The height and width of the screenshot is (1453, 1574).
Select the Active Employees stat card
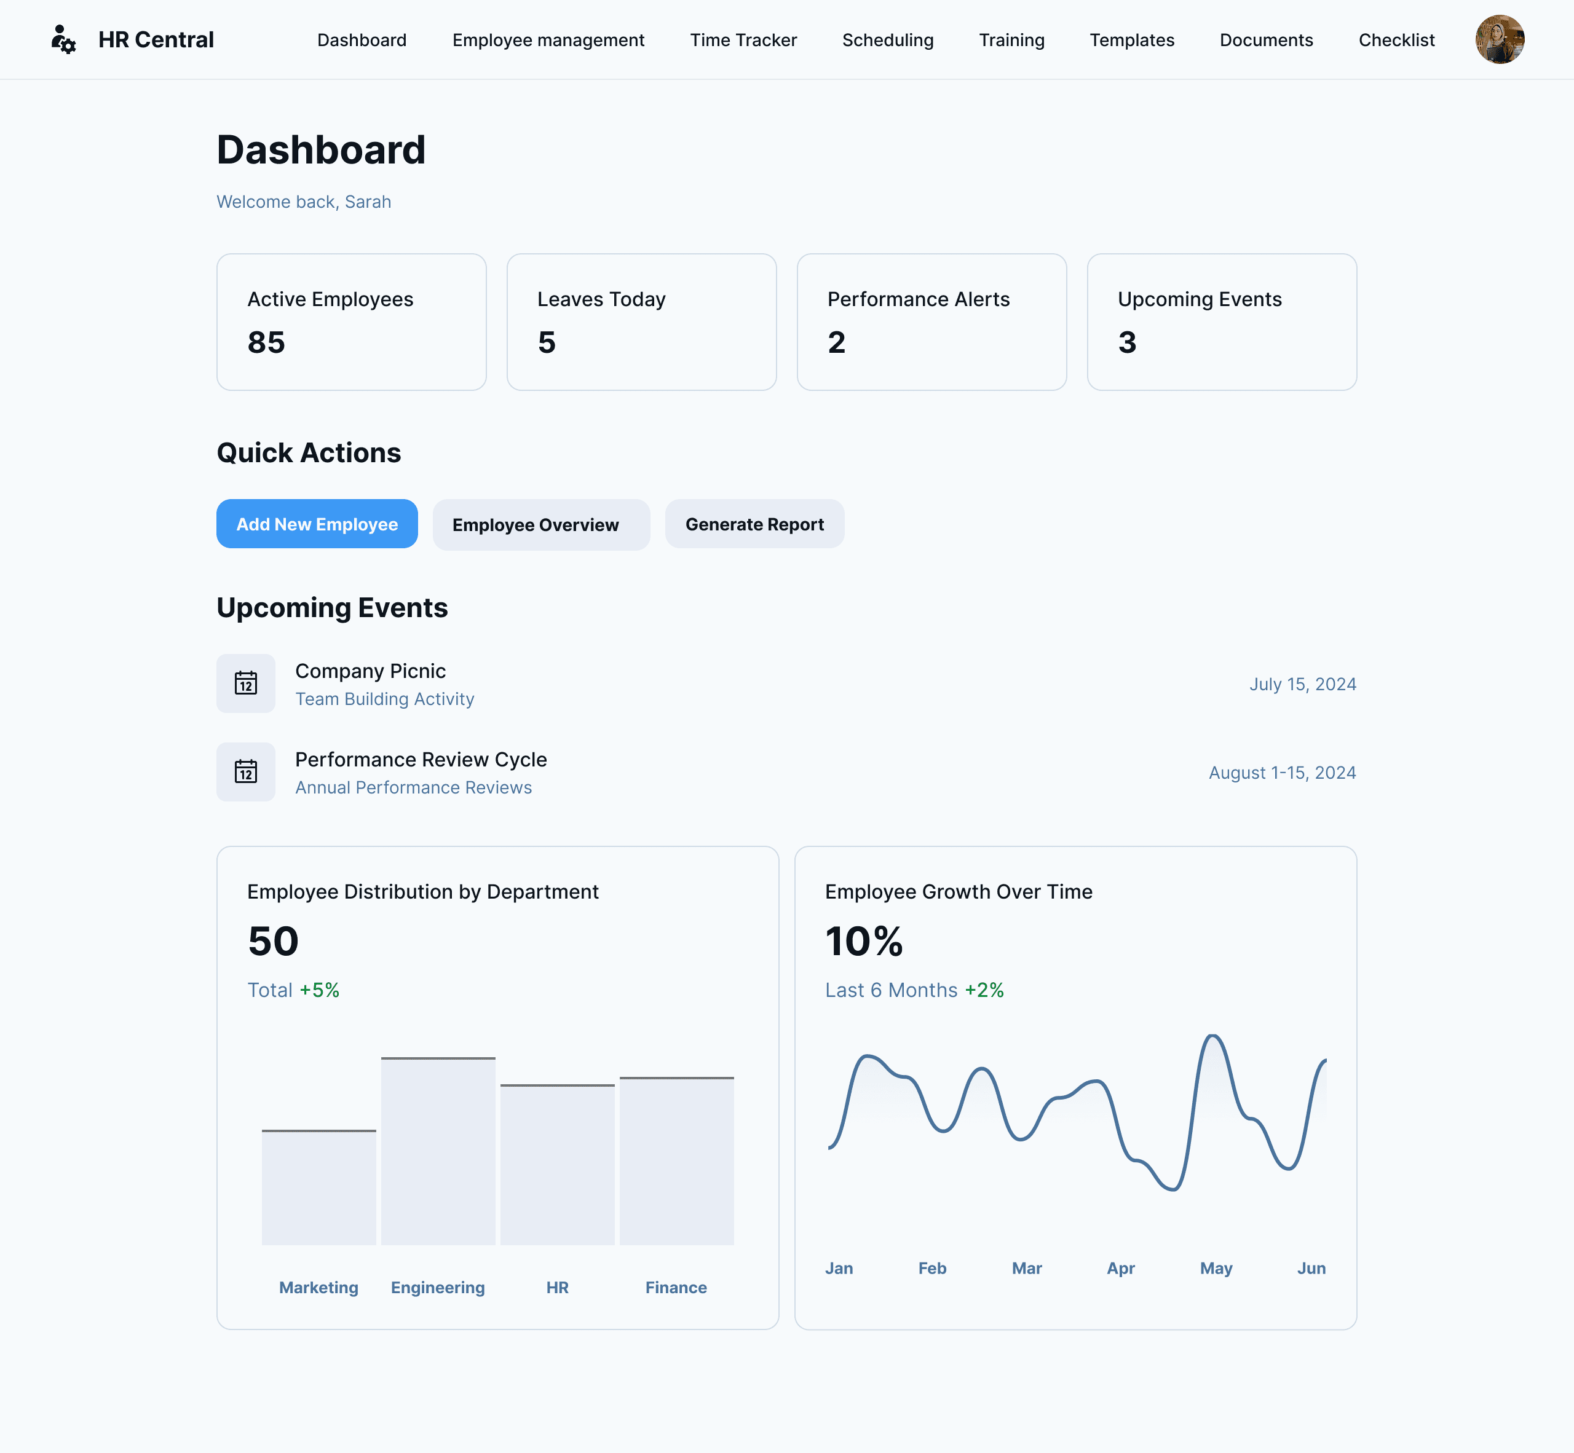351,321
